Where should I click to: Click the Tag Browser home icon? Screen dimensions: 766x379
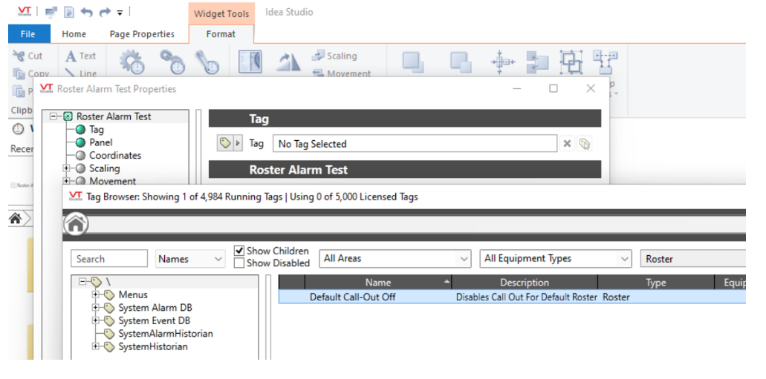pyautogui.click(x=76, y=224)
